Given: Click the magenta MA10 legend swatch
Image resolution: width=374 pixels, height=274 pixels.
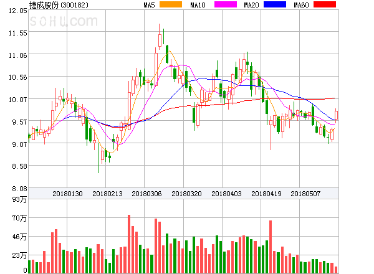Looking at the screenshot, I should pos(226,4).
